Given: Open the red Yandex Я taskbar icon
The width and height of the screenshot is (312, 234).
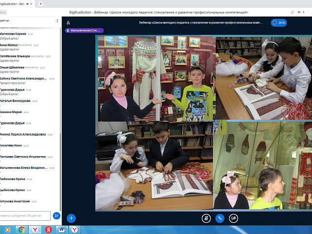Looking at the screenshot, I should pyautogui.click(x=48, y=230).
